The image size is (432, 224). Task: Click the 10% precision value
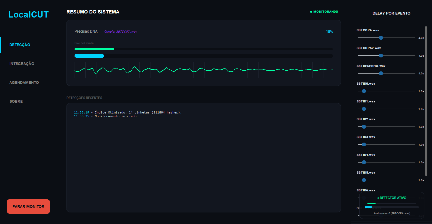[329, 32]
